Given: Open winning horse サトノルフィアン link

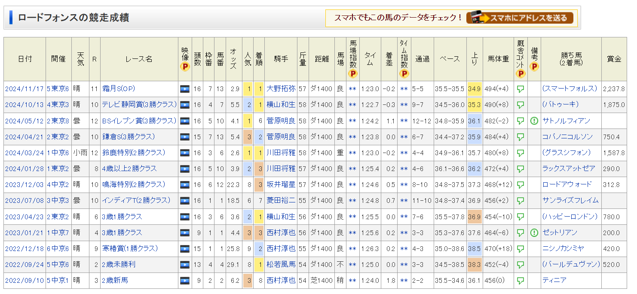Looking at the screenshot, I should coord(566,121).
